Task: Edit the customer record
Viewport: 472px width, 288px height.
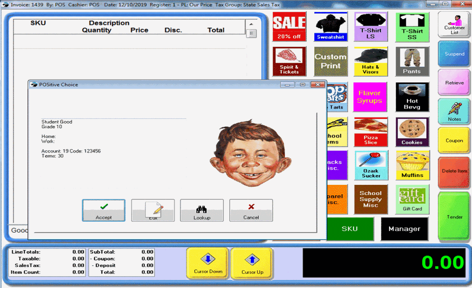Action: [x=153, y=210]
